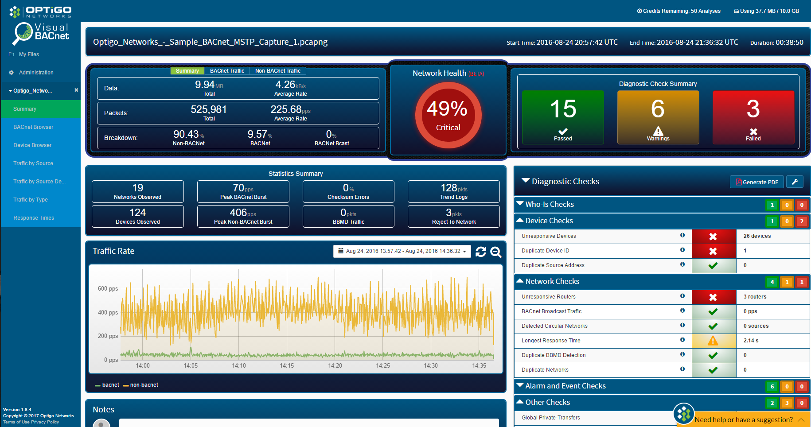The width and height of the screenshot is (811, 427).
Task: Click 124 Devices Observed statistic box
Action: tap(138, 216)
